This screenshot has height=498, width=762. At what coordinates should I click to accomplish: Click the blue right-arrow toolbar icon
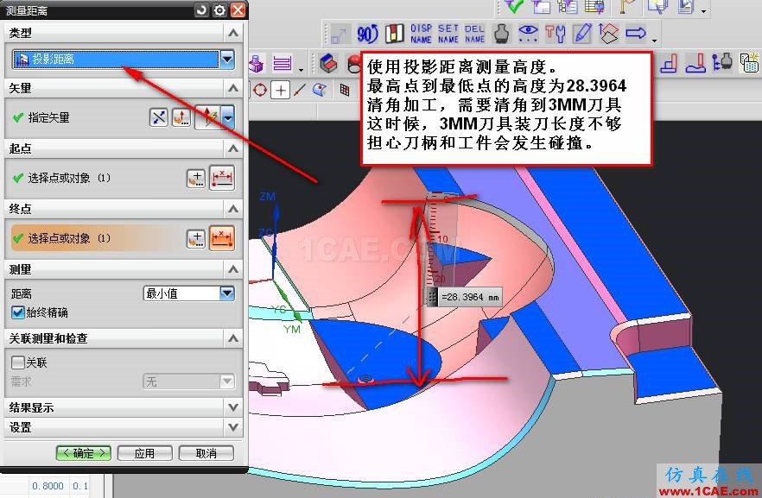tap(635, 34)
